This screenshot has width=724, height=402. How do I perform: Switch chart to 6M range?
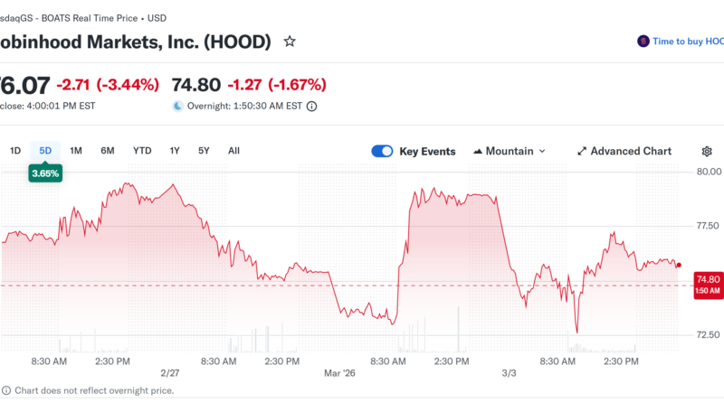(x=108, y=151)
